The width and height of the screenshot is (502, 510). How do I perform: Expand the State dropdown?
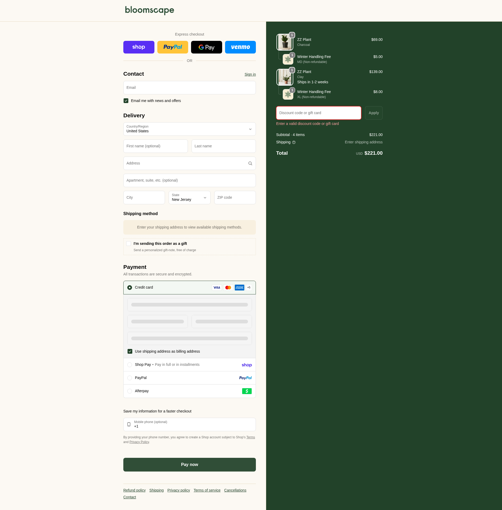[189, 197]
